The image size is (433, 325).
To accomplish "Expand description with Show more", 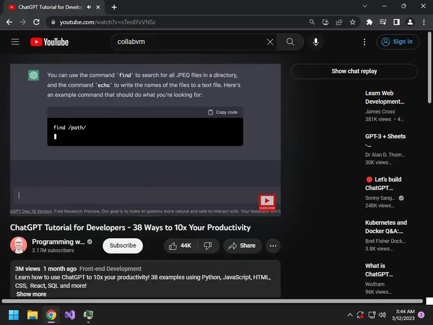I will coord(31,294).
